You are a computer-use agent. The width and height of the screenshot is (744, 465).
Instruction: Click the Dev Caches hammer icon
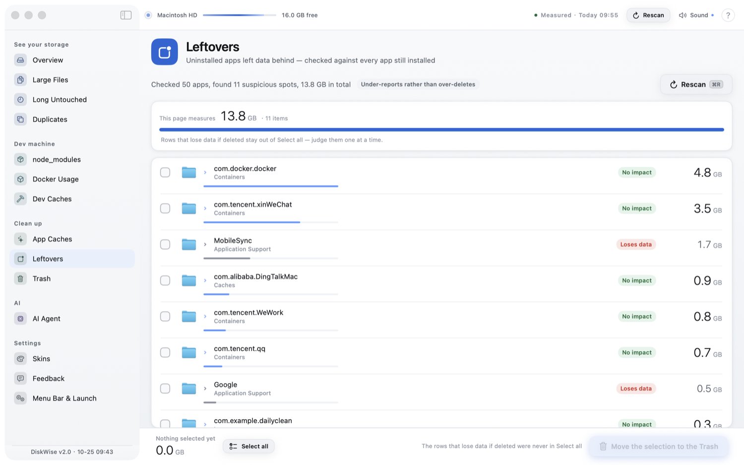[20, 199]
